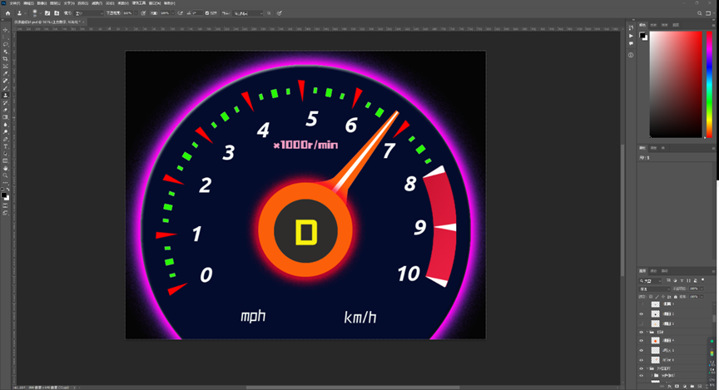
Task: Add layer style using the fx icon
Action: tap(670, 387)
